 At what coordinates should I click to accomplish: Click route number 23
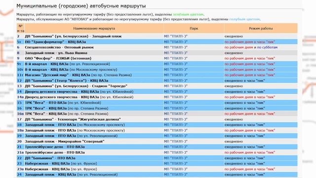[19, 164]
